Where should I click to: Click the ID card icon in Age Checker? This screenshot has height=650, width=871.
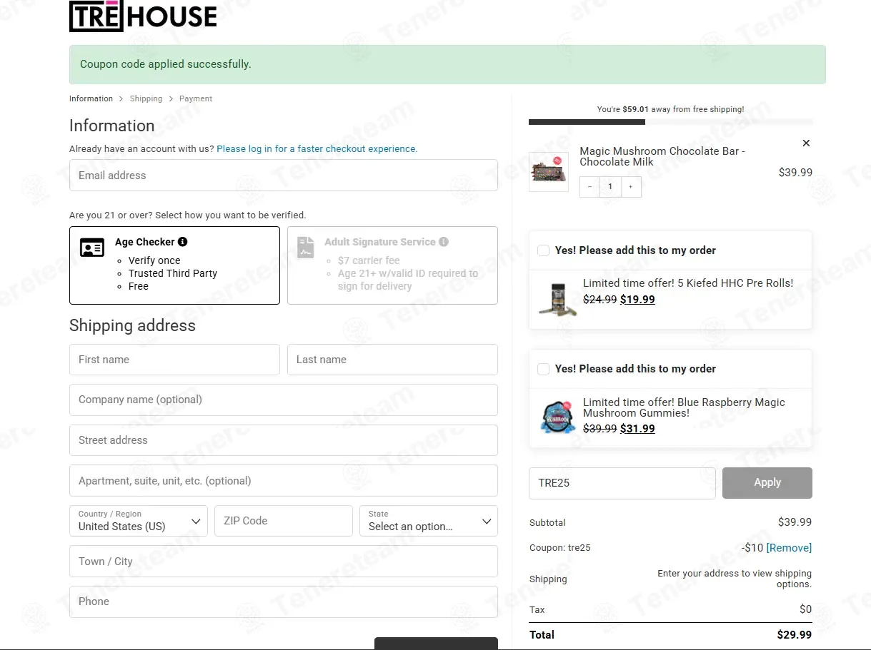[92, 248]
